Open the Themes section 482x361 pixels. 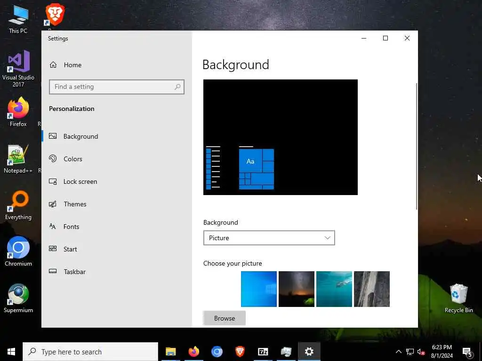click(x=75, y=204)
